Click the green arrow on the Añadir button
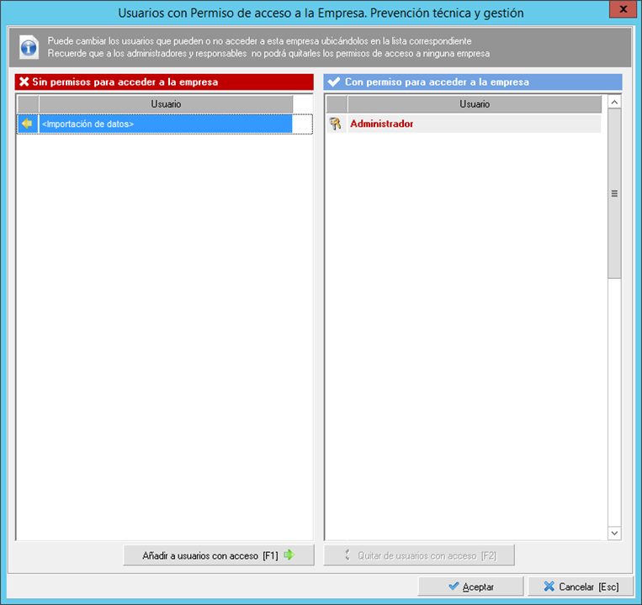This screenshot has width=642, height=605. tap(289, 555)
